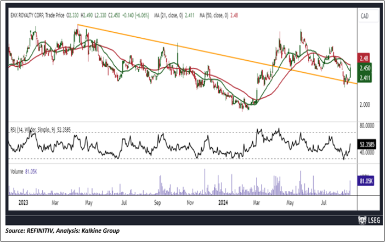Select the Volume 81.05K label

click(24, 171)
